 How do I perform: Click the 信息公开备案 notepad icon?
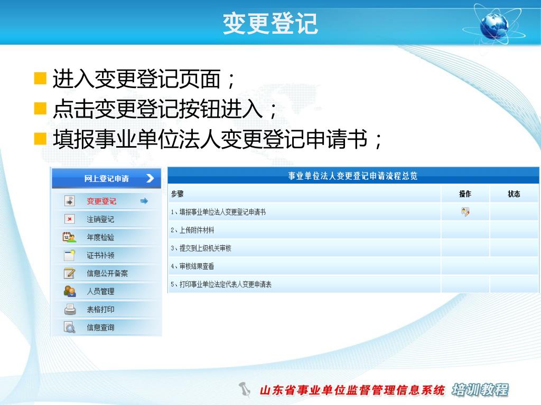[70, 273]
